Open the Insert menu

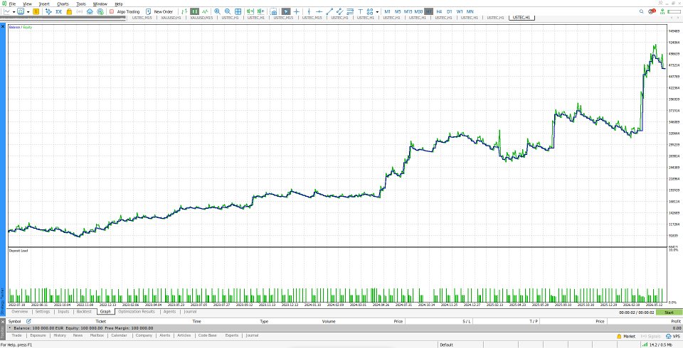pyautogui.click(x=43, y=4)
